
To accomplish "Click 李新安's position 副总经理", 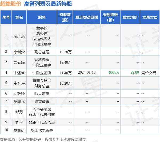I will pos(42,52).
